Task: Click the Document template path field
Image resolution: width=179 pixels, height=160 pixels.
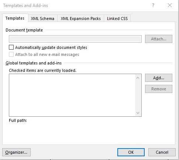Action: pos(75,39)
